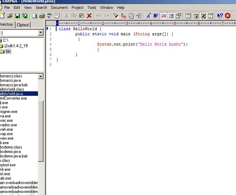Image resolution: width=236 pixels, height=195 pixels.
Task: Select the HelloWorld.java file in the list
Action: click(18, 94)
